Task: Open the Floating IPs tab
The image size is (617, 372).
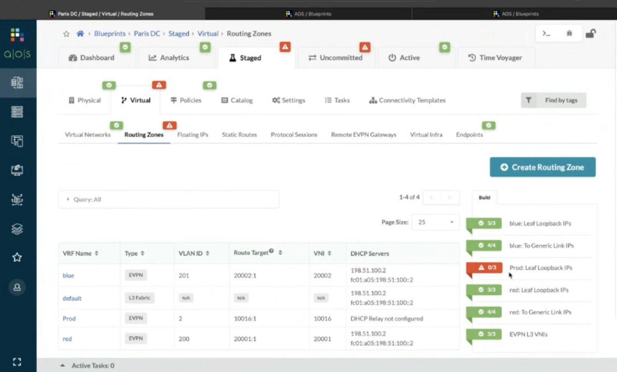Action: [193, 135]
